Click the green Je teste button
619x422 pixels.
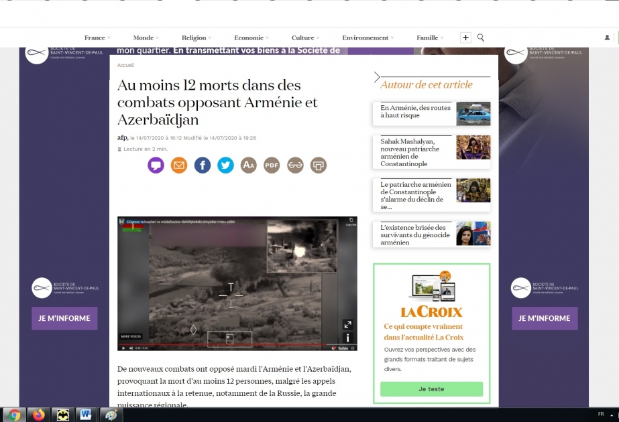(431, 389)
